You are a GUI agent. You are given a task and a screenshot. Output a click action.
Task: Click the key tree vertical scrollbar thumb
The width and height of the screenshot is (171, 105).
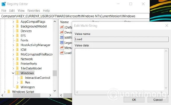(55, 73)
